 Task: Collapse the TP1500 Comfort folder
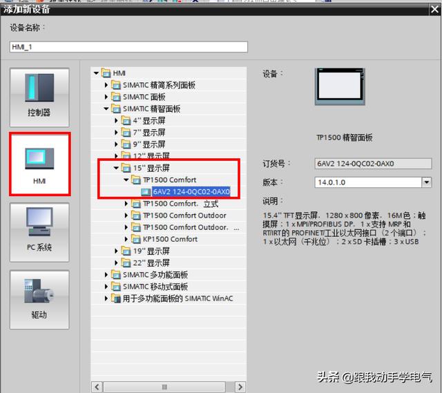(x=126, y=180)
